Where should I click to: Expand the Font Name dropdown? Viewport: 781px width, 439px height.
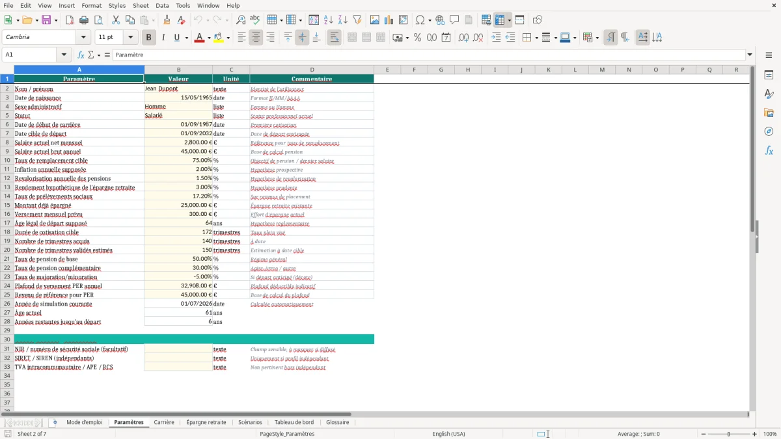[x=83, y=37]
